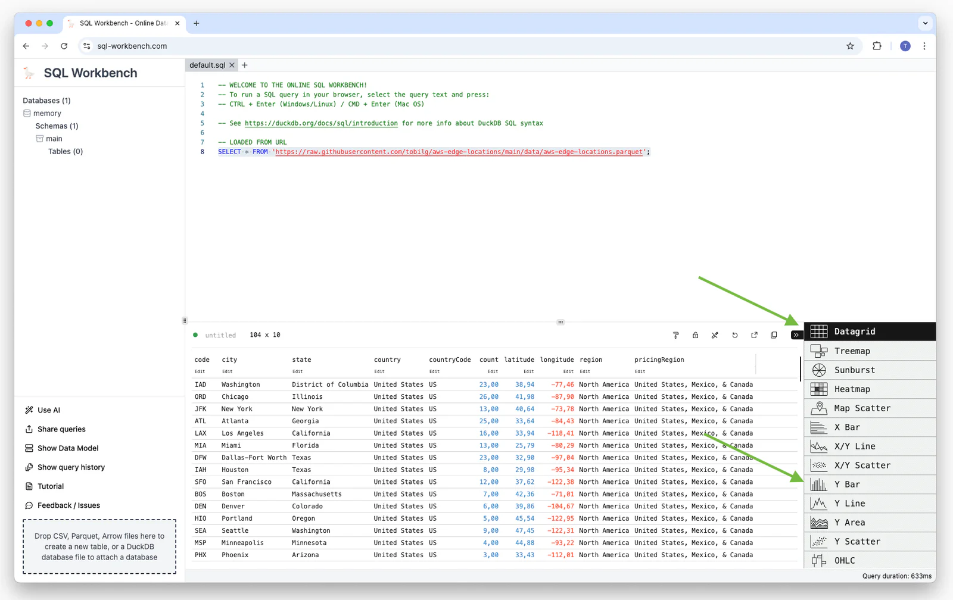
Task: Toggle the lock icon in results toolbar
Action: (695, 335)
